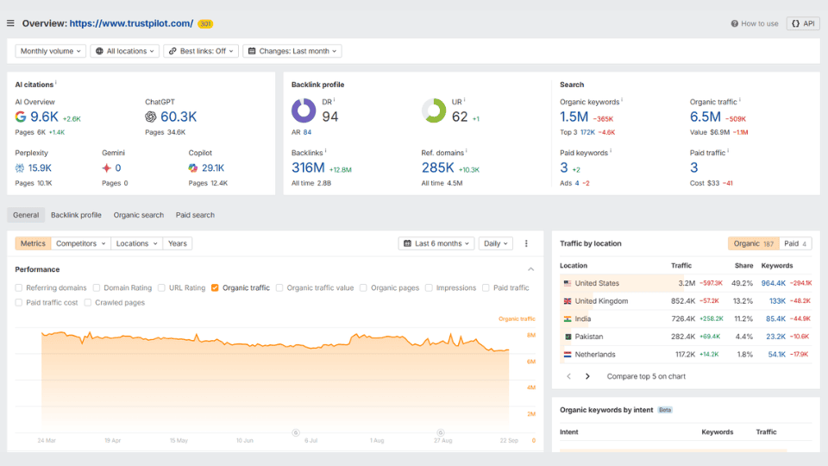Switch to the Paid search tab
Image resolution: width=828 pixels, height=466 pixels.
coord(195,215)
